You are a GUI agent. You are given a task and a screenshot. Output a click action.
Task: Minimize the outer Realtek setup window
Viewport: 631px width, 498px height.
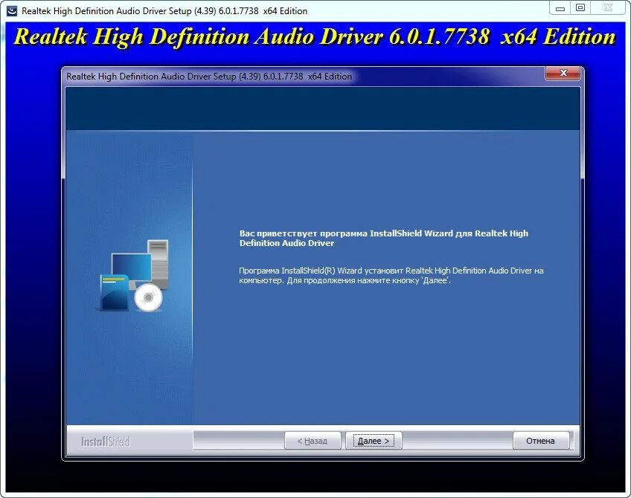pos(560,7)
